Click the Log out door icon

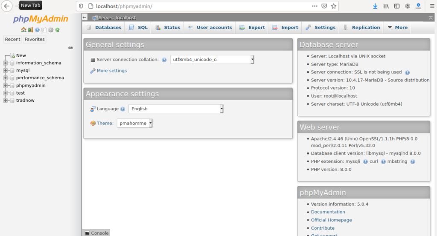[x=30, y=30]
